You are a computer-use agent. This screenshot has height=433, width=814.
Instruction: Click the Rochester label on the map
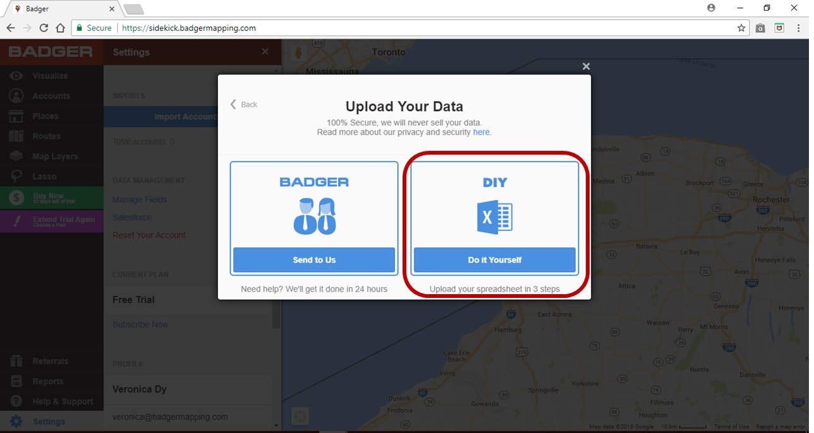(x=771, y=199)
